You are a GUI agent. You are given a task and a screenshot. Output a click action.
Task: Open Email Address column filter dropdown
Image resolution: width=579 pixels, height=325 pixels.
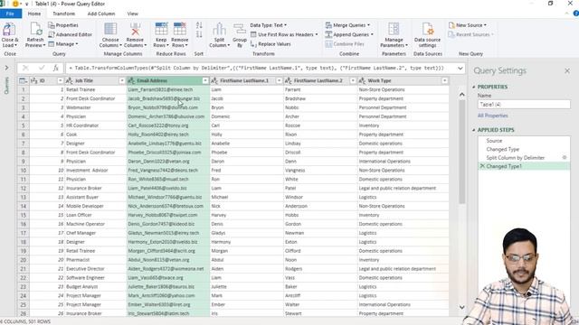205,80
